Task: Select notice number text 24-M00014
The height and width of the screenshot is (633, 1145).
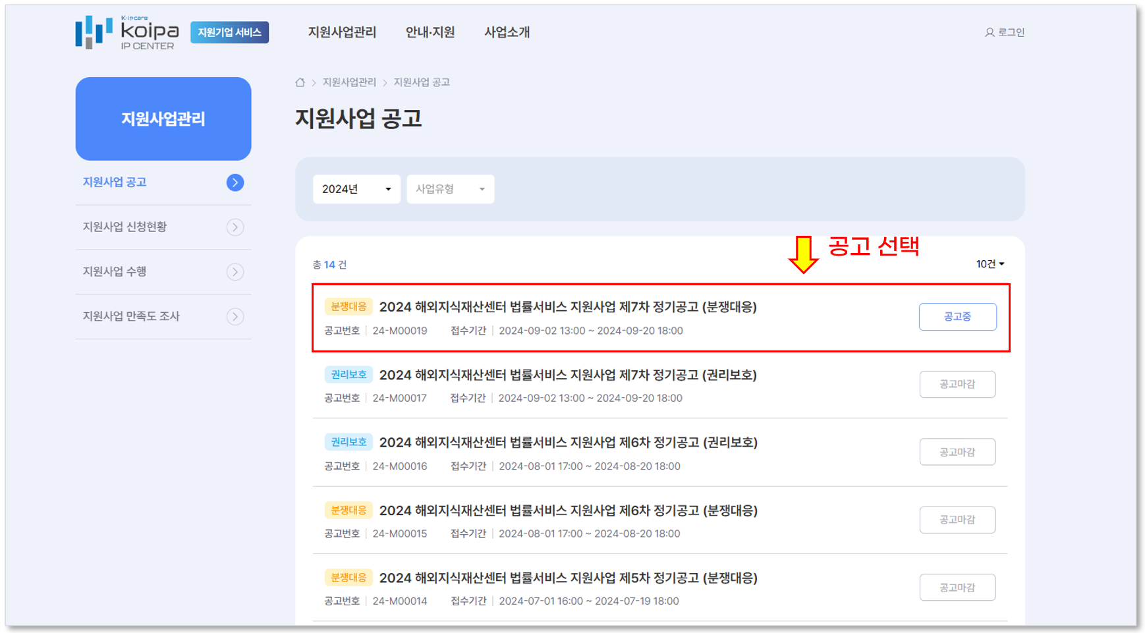Action: [400, 601]
